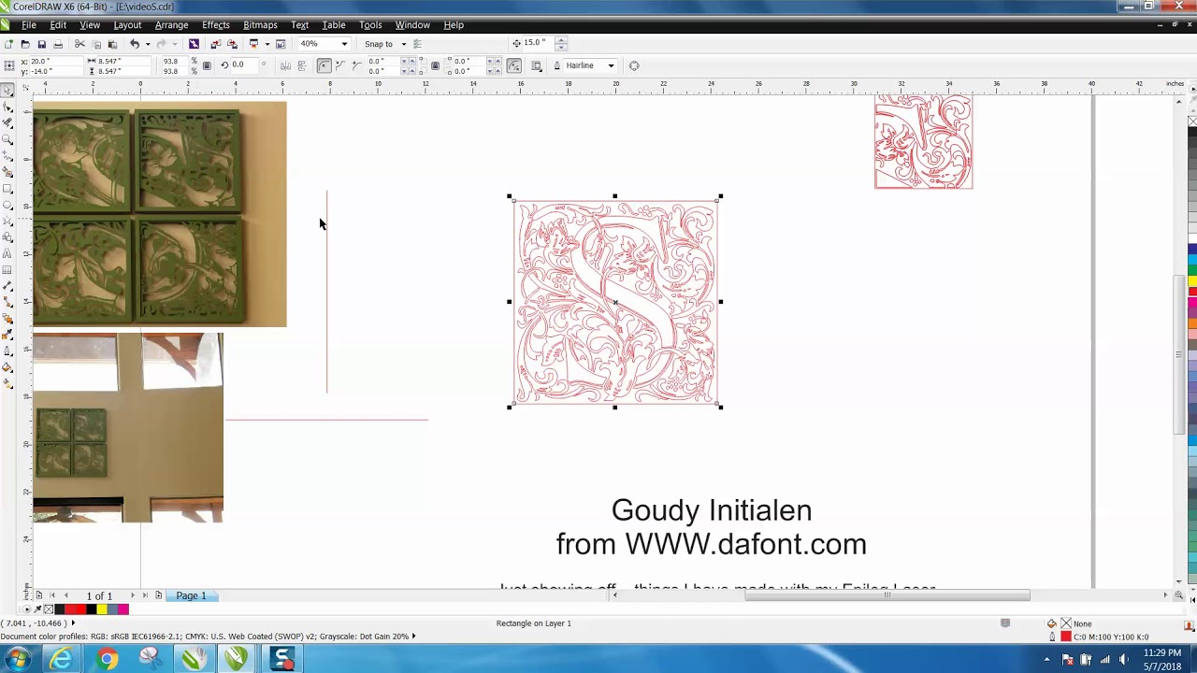This screenshot has height=673, width=1197.
Task: Click the Goudy Initialen text object
Action: point(712,510)
